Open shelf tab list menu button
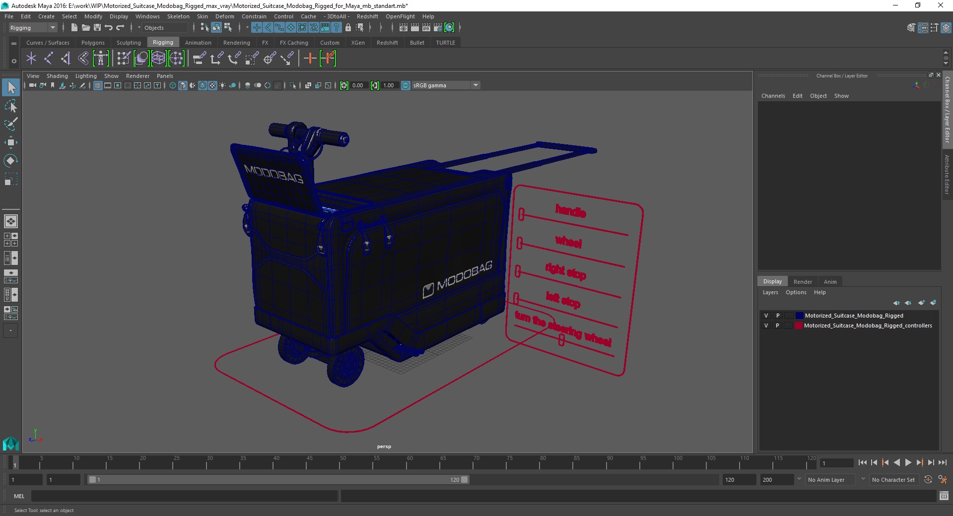The image size is (953, 516). [14, 43]
